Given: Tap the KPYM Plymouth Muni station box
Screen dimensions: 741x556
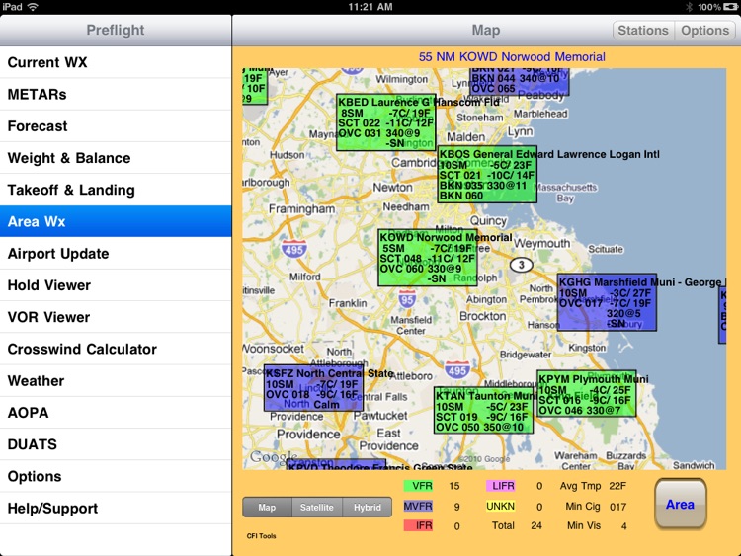Looking at the screenshot, I should point(587,393).
